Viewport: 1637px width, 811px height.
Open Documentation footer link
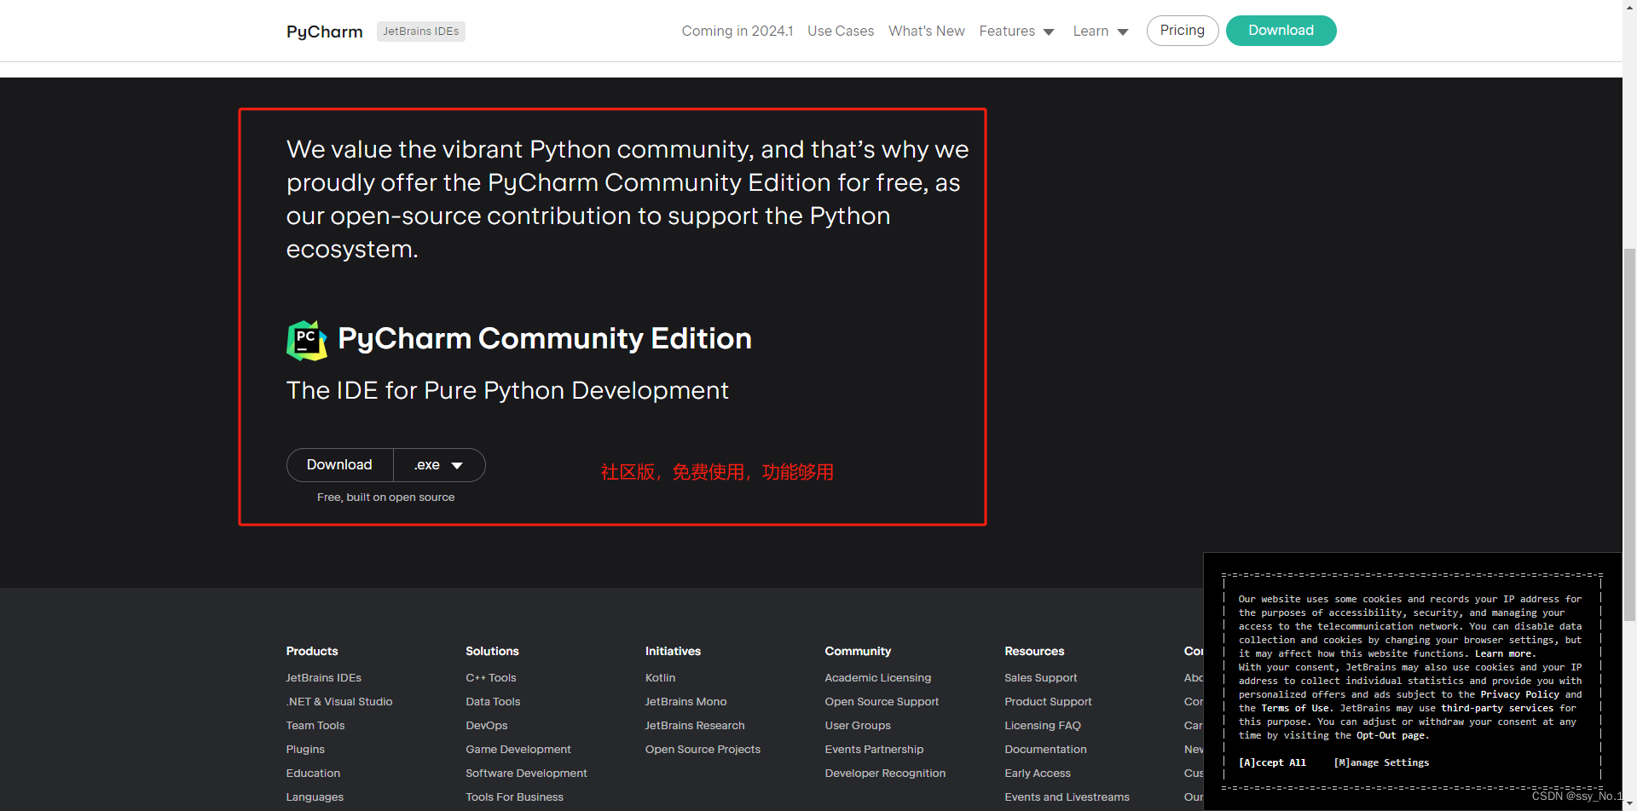pos(1045,750)
